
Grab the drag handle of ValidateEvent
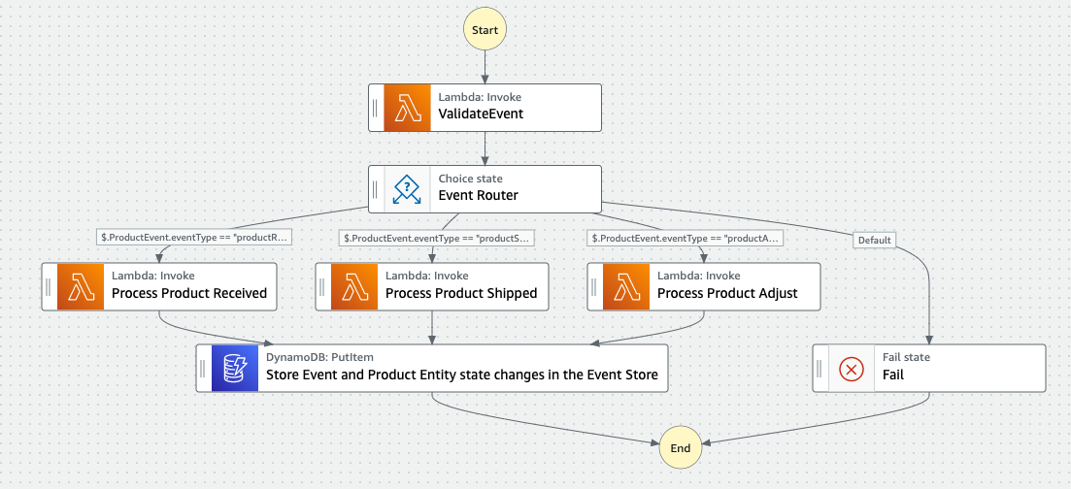376,108
